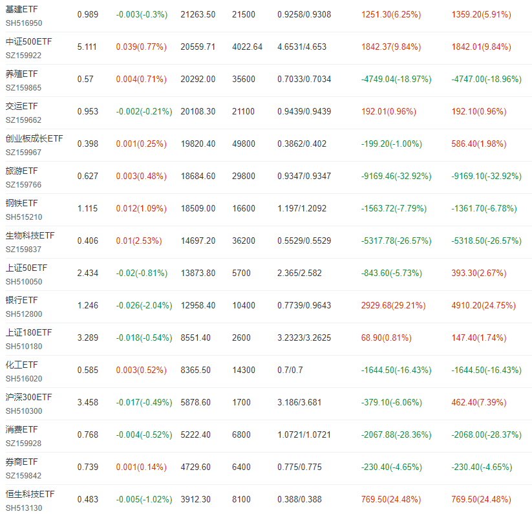Click ticker code SH512800
Screen dimensions: 532x514
click(24, 314)
